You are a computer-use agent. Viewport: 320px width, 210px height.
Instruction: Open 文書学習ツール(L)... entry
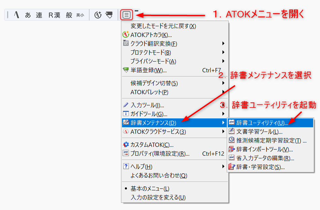click(270, 131)
